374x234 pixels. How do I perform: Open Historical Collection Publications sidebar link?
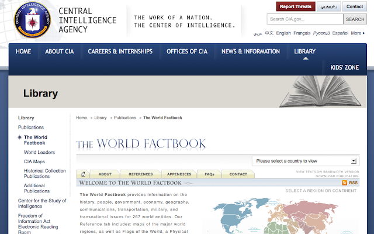[x=44, y=174]
